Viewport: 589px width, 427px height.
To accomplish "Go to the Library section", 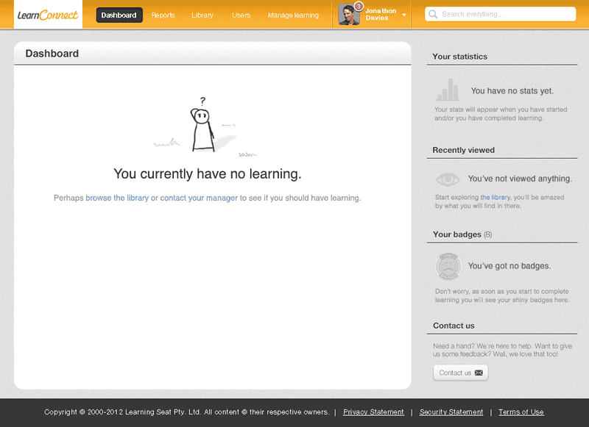I will pyautogui.click(x=202, y=15).
